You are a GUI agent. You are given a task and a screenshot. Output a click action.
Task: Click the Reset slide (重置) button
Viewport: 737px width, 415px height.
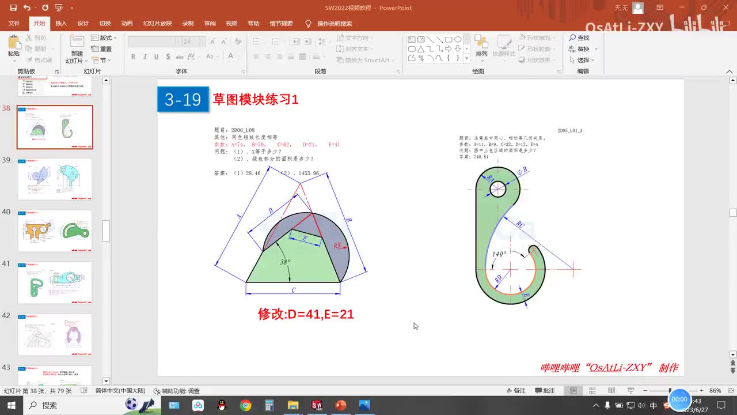pos(101,49)
